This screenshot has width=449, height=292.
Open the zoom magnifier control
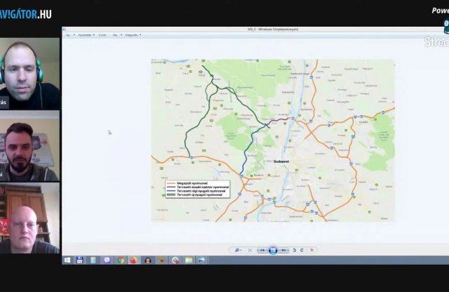pyautogui.click(x=239, y=250)
